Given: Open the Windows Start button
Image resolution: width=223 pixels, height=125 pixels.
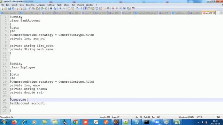Looking at the screenshot, I should tap(4, 122).
